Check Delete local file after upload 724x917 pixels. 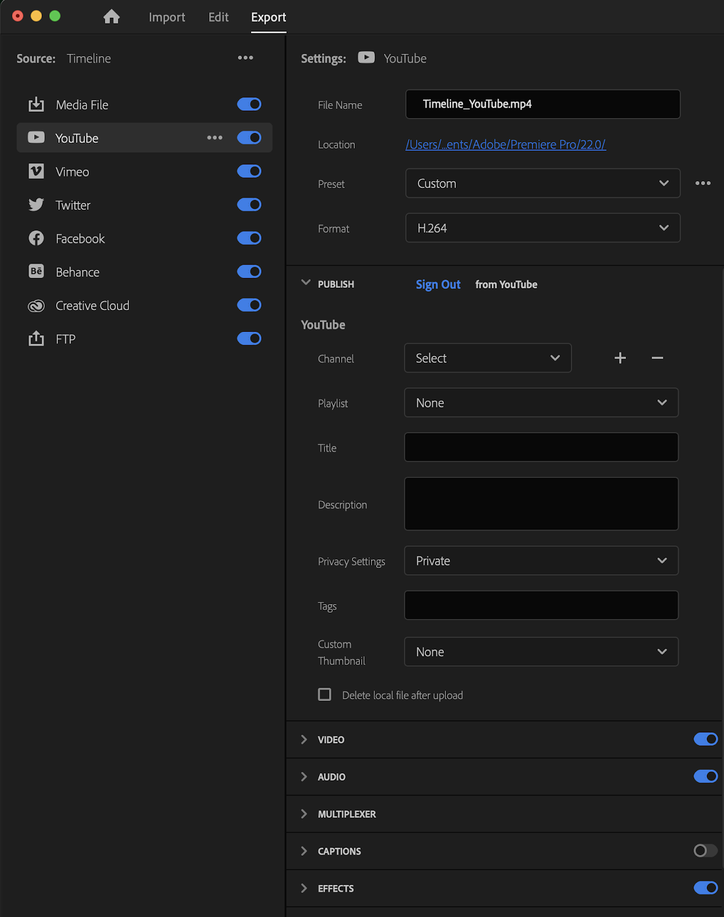coord(324,695)
